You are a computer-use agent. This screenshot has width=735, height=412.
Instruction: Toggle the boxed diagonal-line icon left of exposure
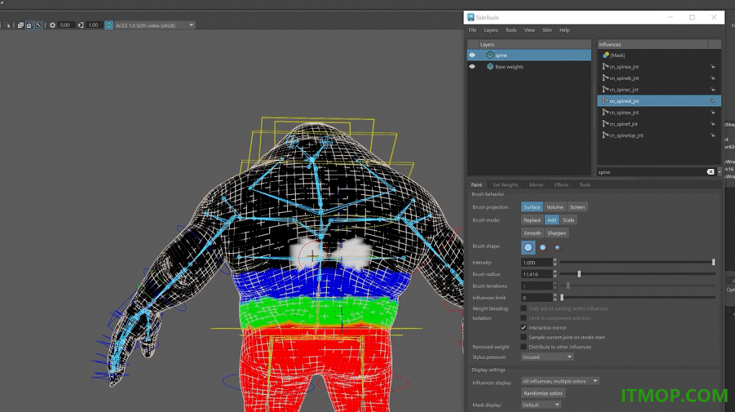point(38,25)
